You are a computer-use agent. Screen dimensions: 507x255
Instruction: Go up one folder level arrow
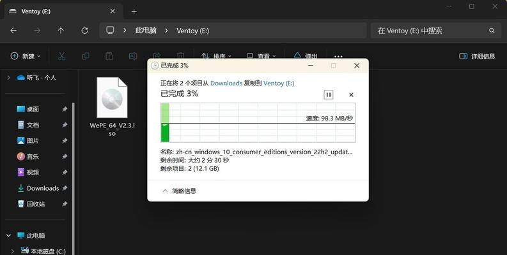tap(61, 31)
